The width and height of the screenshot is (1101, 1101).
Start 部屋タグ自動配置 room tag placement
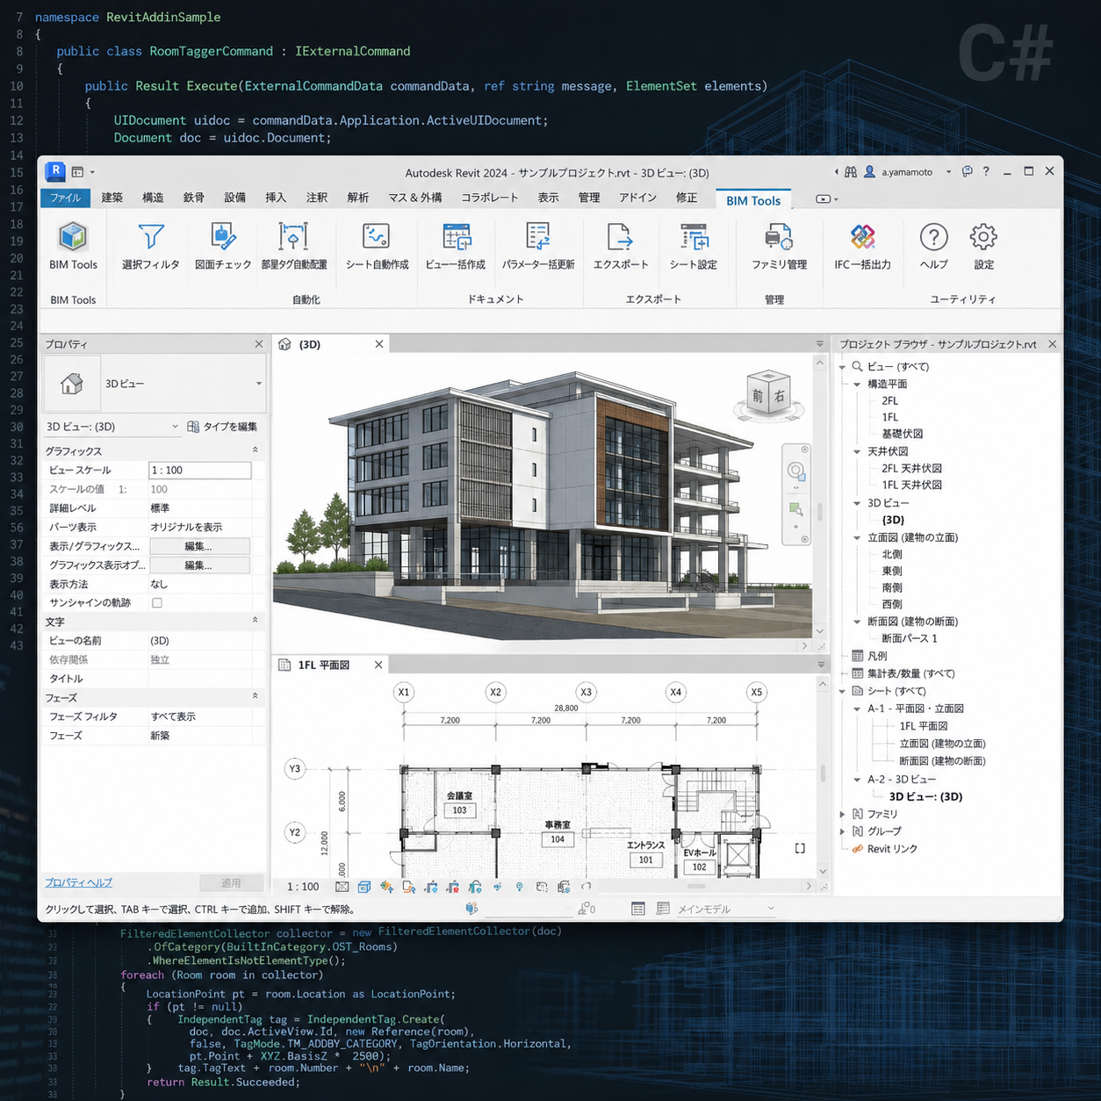click(294, 245)
